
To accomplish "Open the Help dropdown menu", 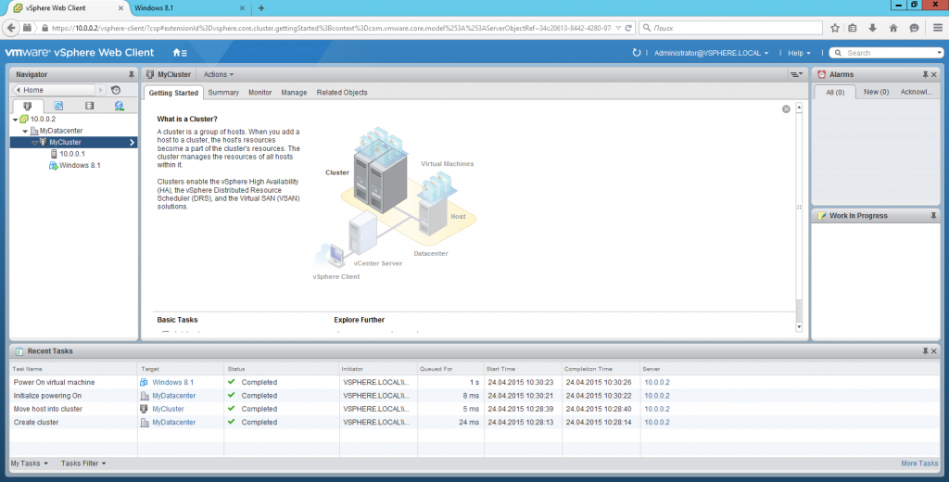I will (799, 53).
